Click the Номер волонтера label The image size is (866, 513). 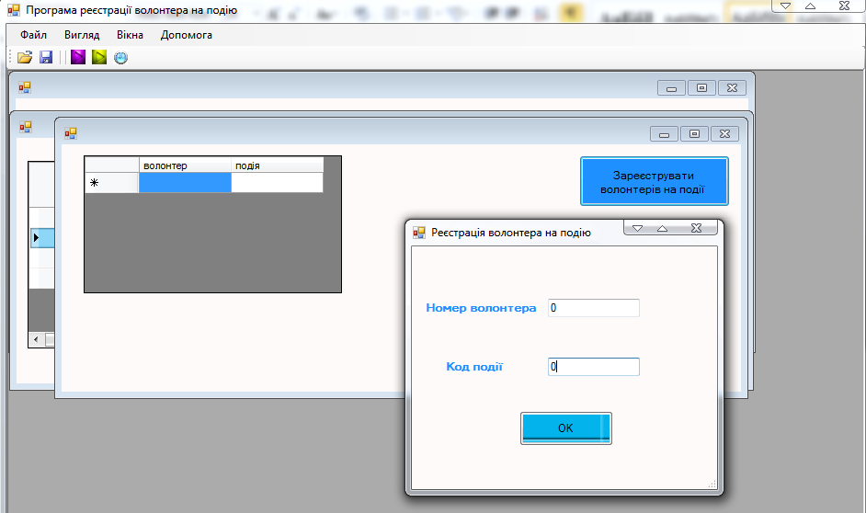[481, 308]
